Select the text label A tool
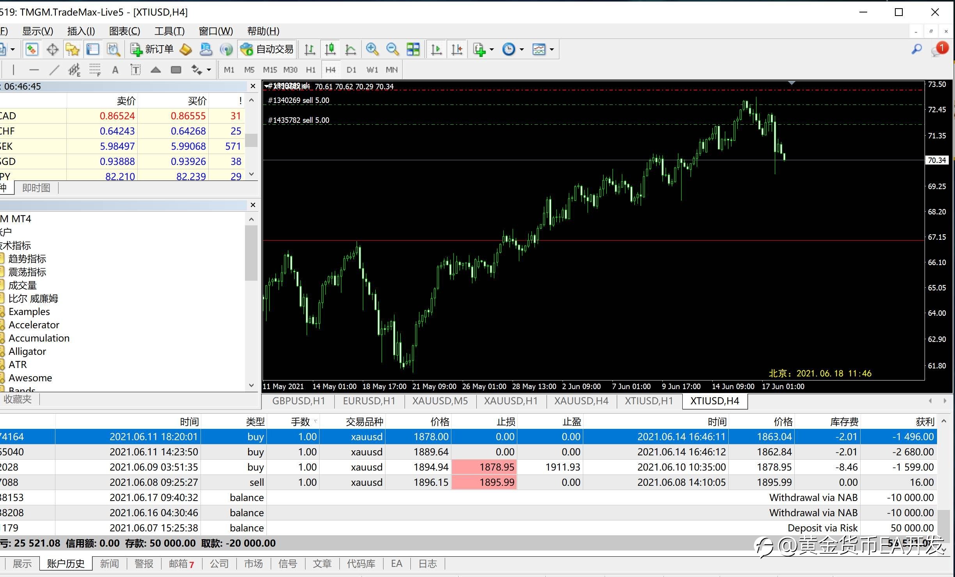 pos(115,70)
